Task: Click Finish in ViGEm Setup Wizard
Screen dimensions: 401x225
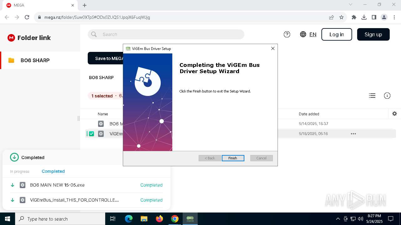Action: tap(233, 158)
